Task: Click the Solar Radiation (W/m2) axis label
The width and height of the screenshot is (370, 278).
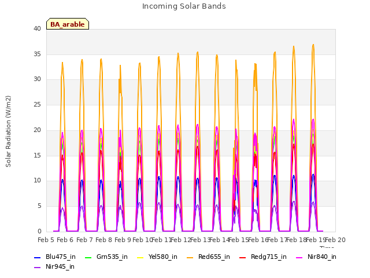Action: tap(8, 131)
